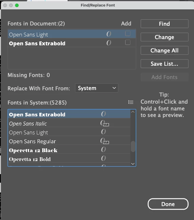Click OpenType icon beside Operetta 12 Black
This screenshot has width=194, height=220.
(104, 150)
